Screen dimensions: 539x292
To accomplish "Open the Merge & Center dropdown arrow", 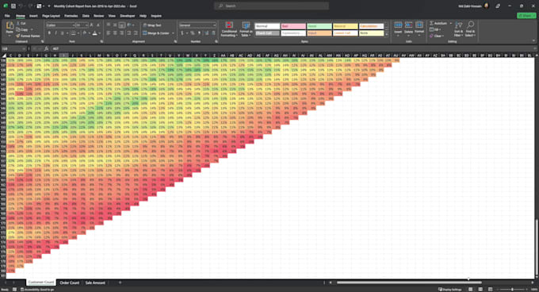I will click(x=173, y=33).
